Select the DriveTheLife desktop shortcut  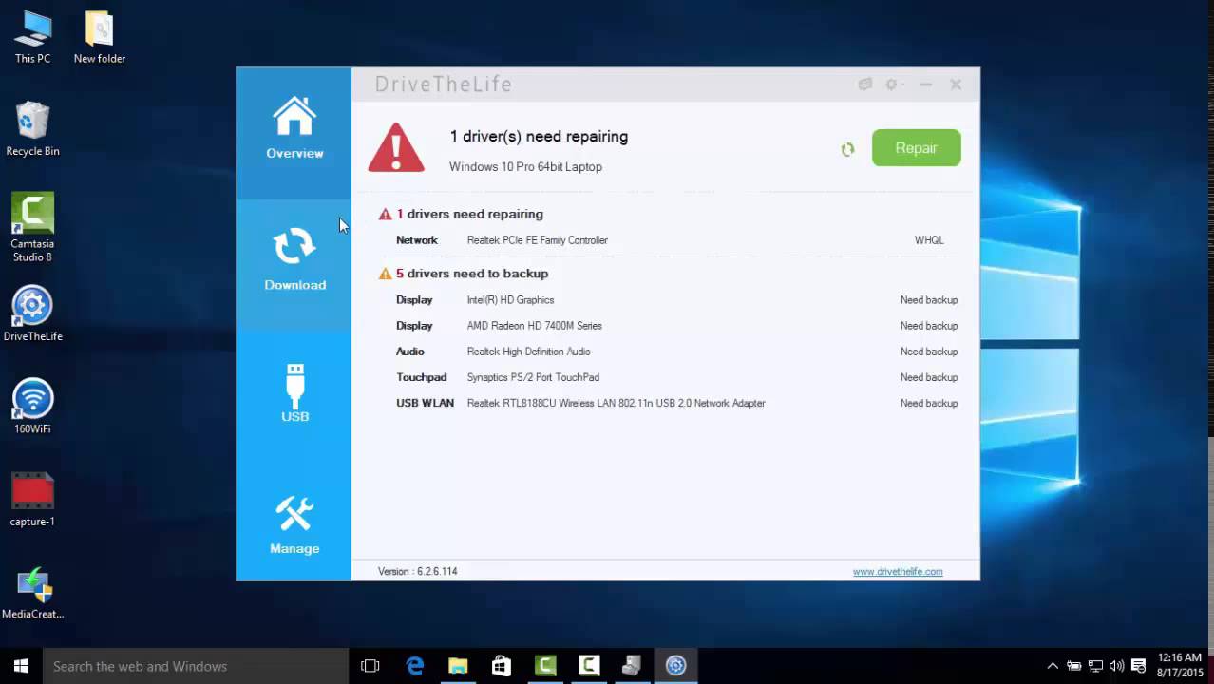[32, 313]
